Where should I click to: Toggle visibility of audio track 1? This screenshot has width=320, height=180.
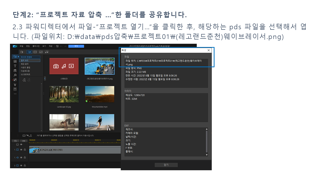pos(21,157)
